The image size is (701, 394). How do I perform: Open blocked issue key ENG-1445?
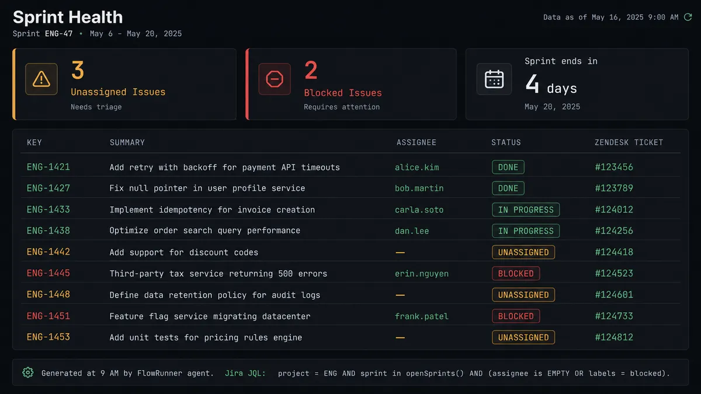coord(48,273)
